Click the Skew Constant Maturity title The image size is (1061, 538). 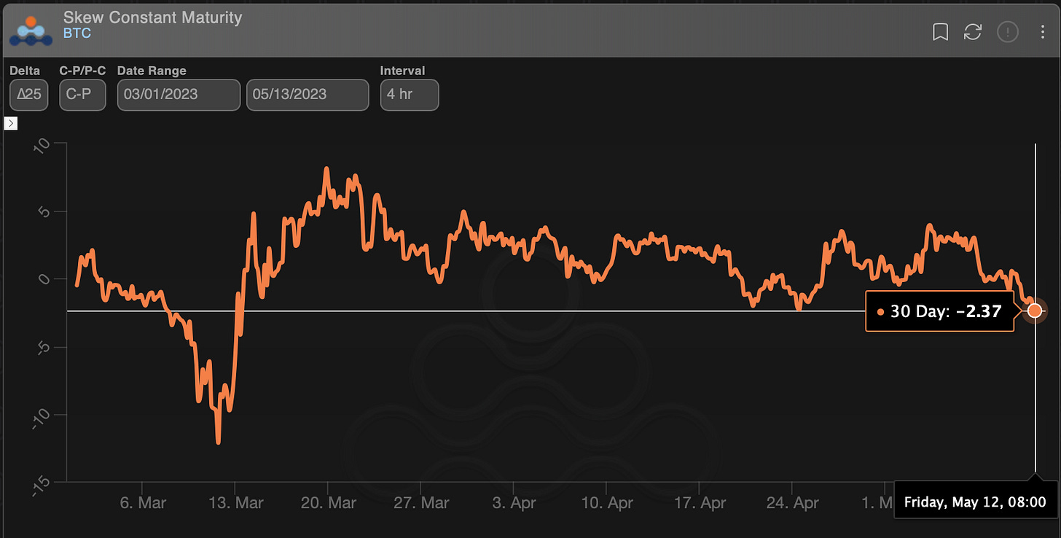(152, 17)
